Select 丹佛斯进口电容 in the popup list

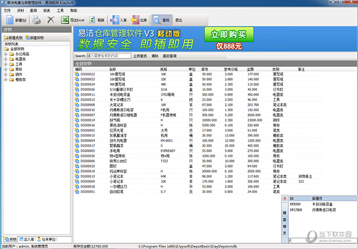tap(324, 210)
